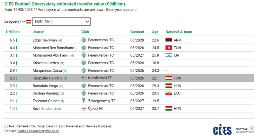
Task: Click the Contract column header
Action: tap(137, 32)
